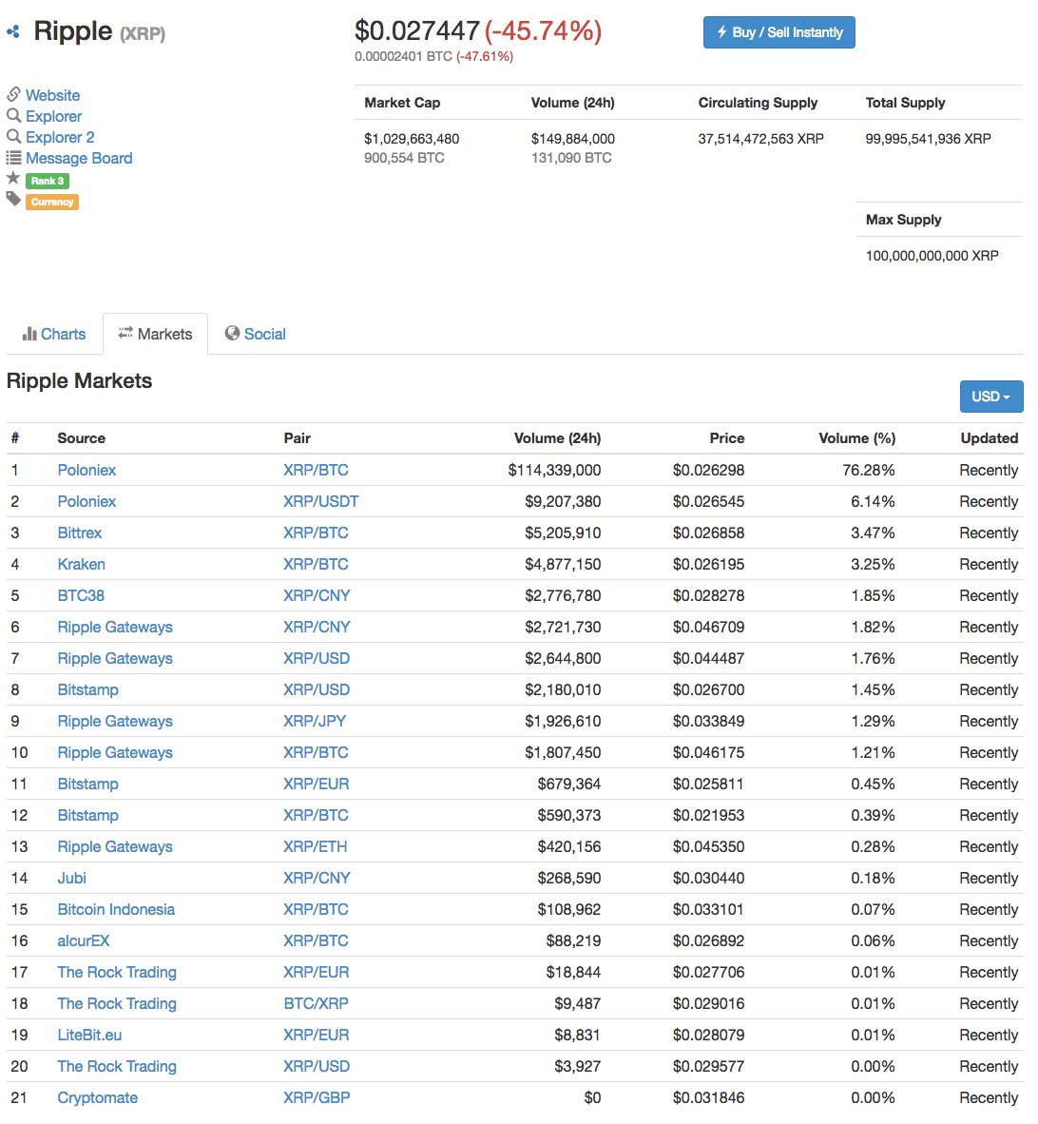Open the Cryptomate source link
1038x1124 pixels.
tap(97, 1098)
